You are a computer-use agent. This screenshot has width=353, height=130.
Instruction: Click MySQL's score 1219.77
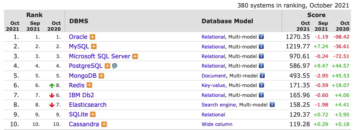pos(298,47)
